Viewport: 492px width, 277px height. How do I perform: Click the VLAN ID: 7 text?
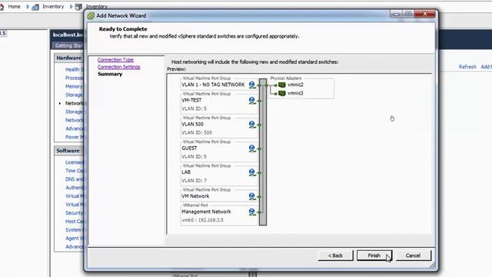click(194, 181)
